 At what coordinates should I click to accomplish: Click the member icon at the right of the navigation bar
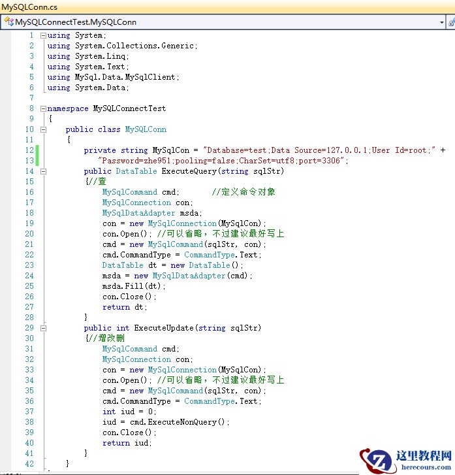pos(451,22)
